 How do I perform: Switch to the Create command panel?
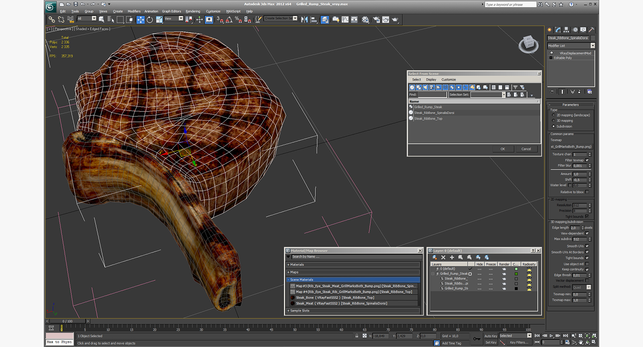pos(550,30)
